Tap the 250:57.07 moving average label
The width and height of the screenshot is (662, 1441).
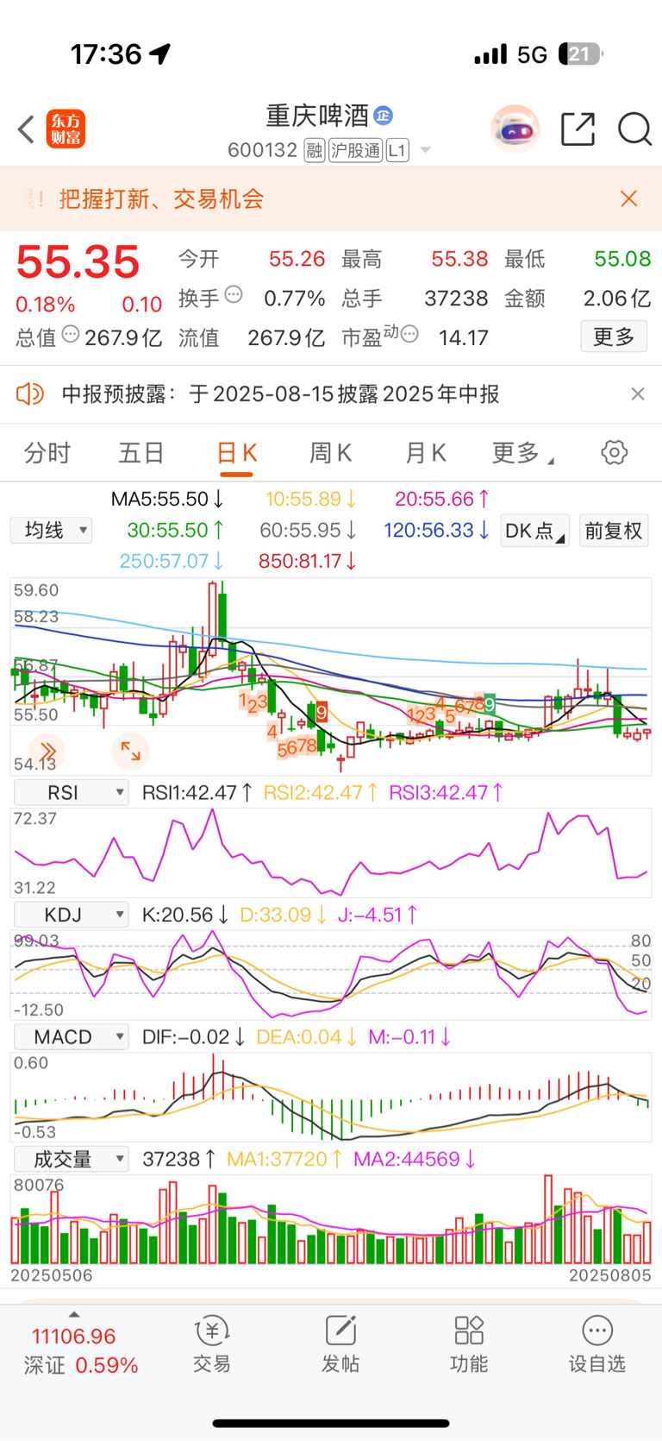[x=172, y=561]
